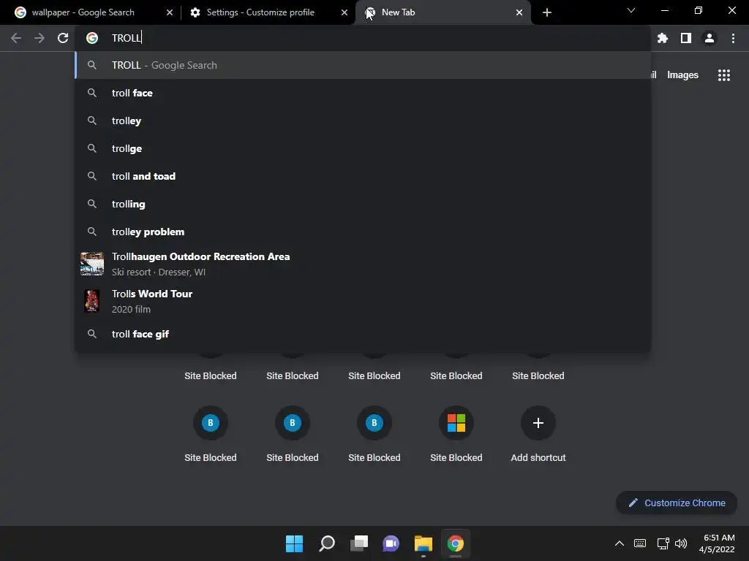Reload the page with the refresh icon
The image size is (749, 561).
pos(63,38)
